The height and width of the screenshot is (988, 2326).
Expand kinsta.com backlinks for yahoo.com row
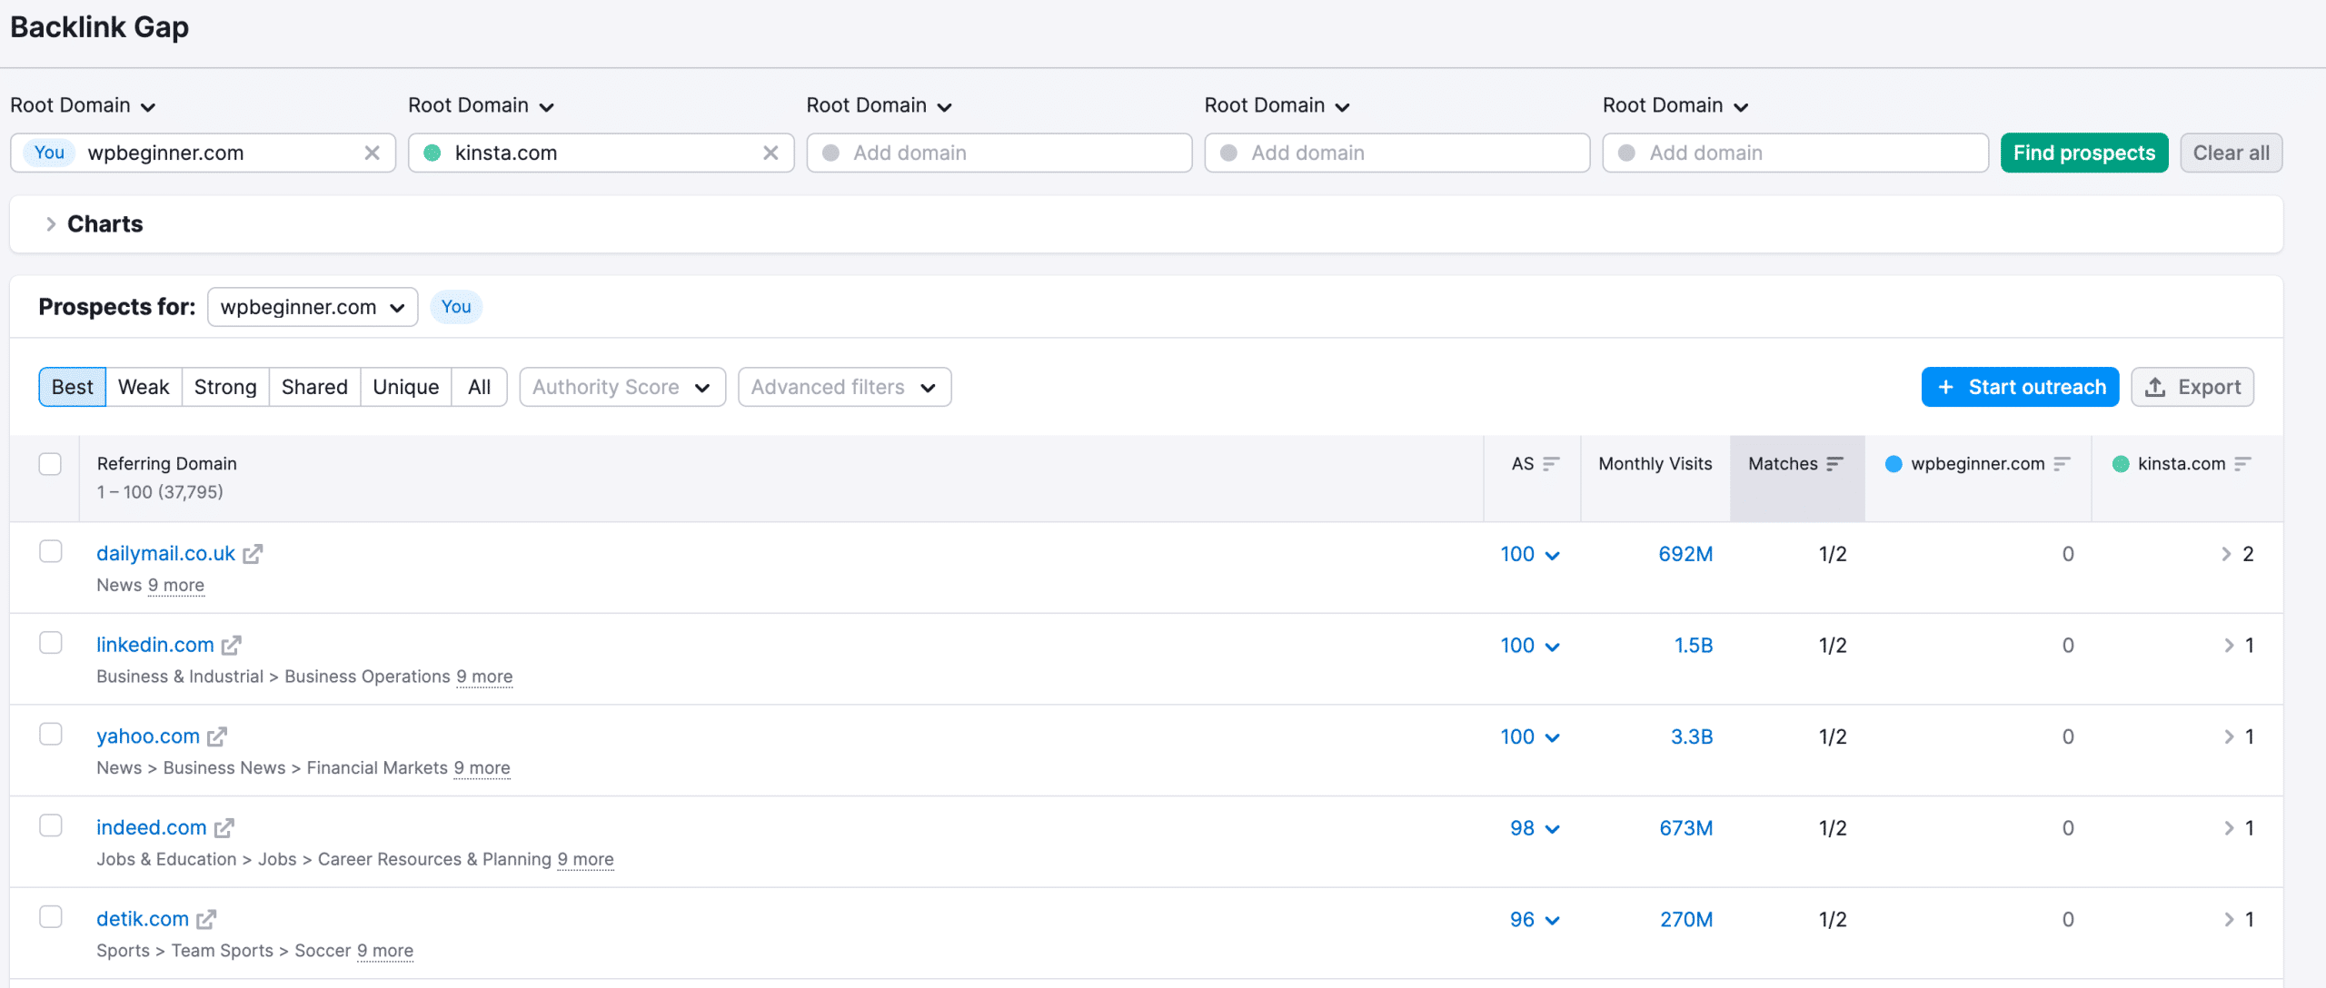[x=2229, y=736]
